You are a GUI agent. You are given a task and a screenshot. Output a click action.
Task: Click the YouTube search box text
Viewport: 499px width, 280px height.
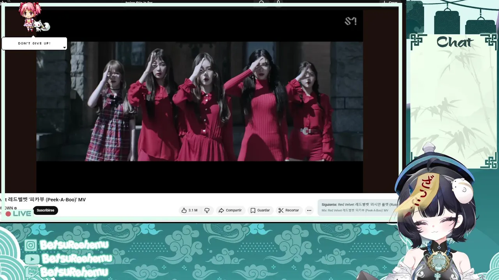point(139,3)
